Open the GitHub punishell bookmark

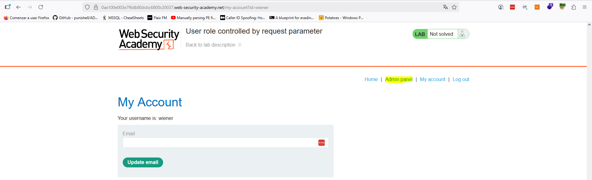point(75,18)
